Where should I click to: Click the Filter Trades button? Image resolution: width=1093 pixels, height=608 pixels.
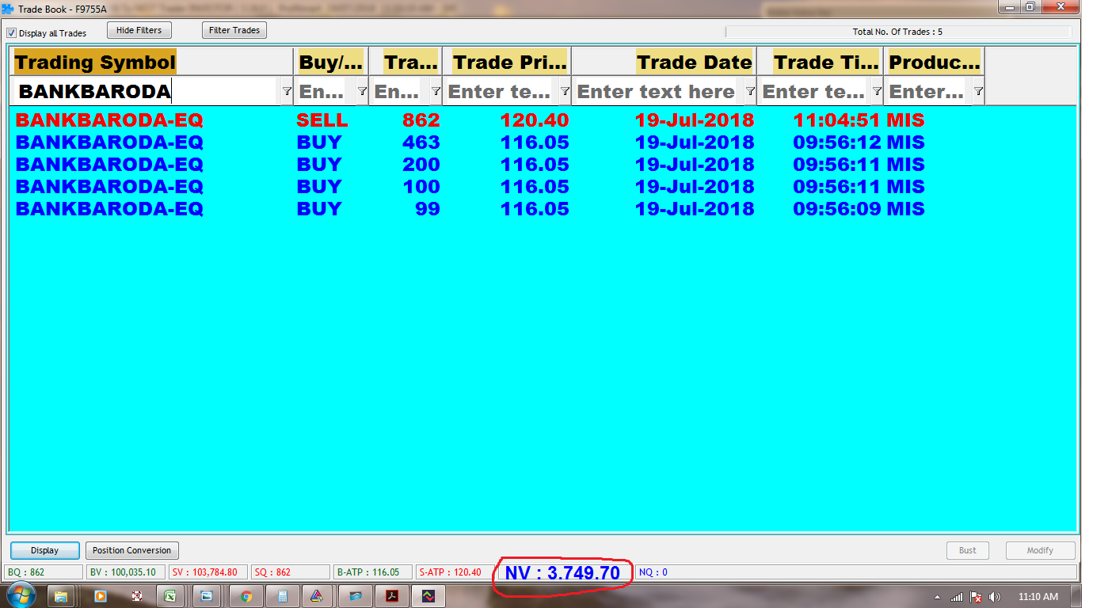pos(234,30)
